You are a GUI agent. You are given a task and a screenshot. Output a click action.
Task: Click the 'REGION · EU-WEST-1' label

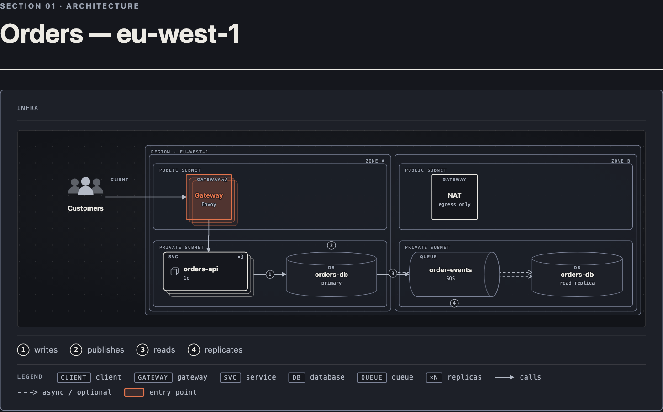[x=179, y=152]
